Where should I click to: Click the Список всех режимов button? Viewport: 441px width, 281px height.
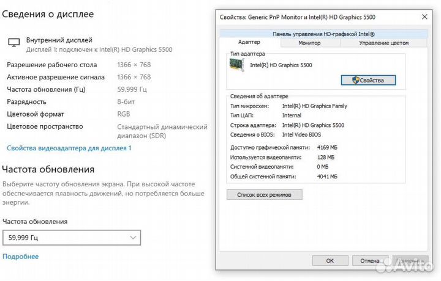[x=265, y=195]
